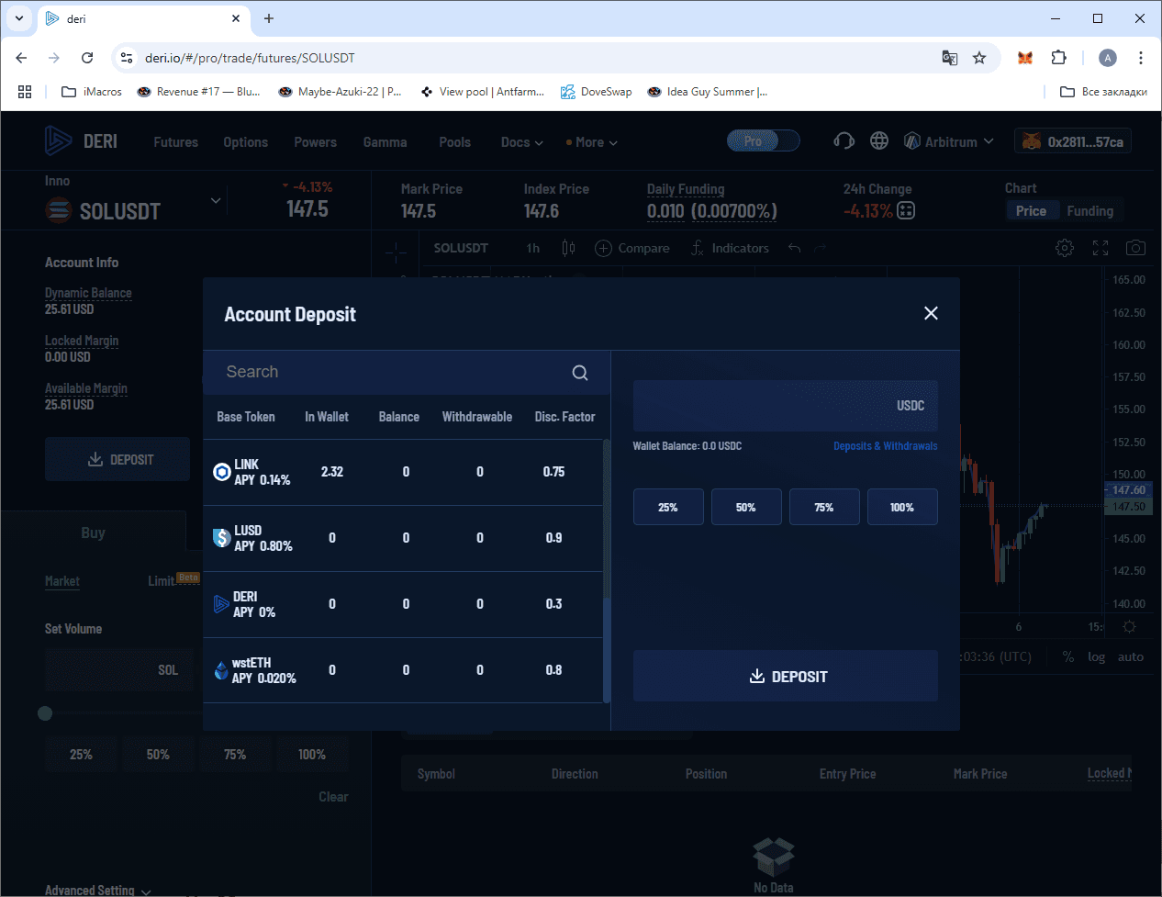
Task: Click the address bar URL
Action: (x=250, y=58)
